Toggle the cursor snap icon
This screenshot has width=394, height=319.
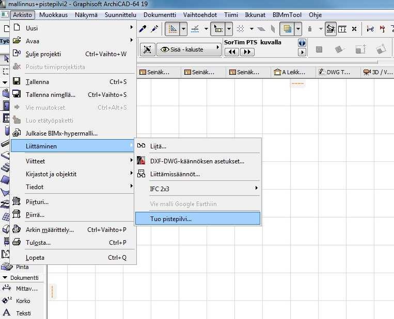[x=217, y=29]
